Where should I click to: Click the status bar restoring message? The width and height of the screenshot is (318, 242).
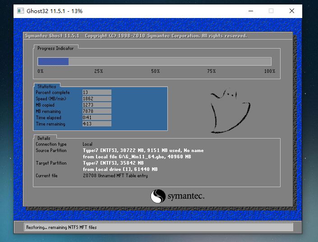[61, 228]
